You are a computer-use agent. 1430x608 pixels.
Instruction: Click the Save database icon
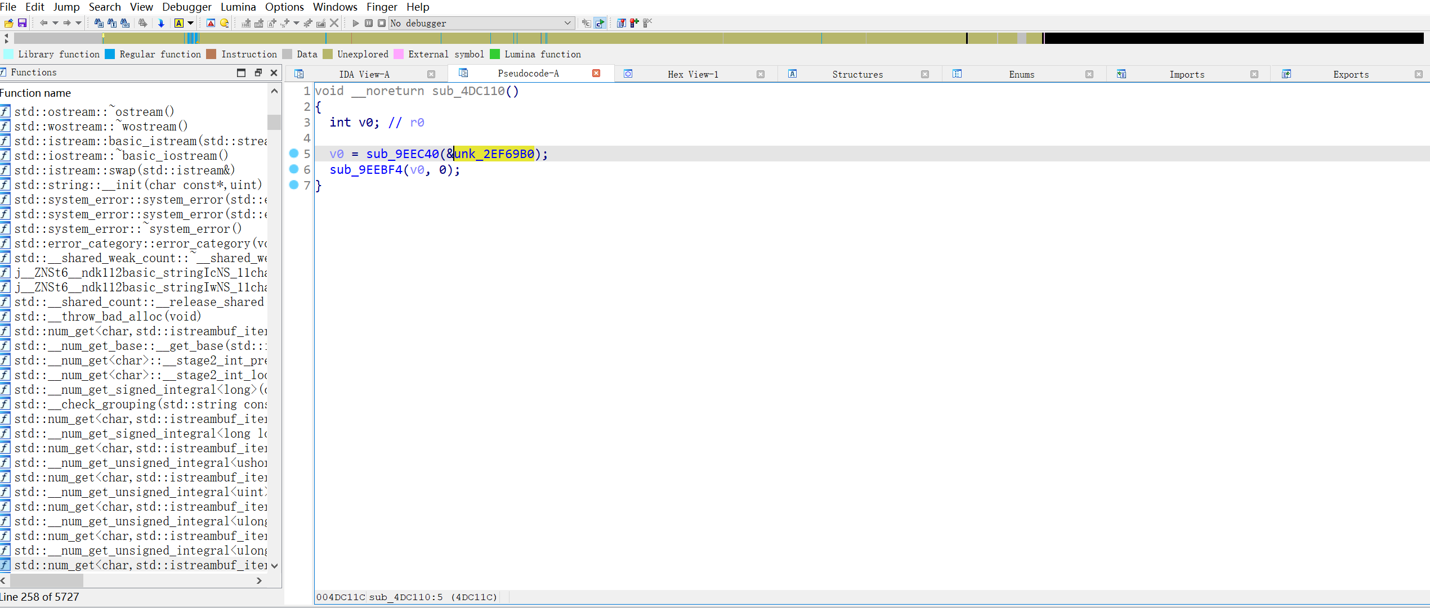(x=22, y=23)
